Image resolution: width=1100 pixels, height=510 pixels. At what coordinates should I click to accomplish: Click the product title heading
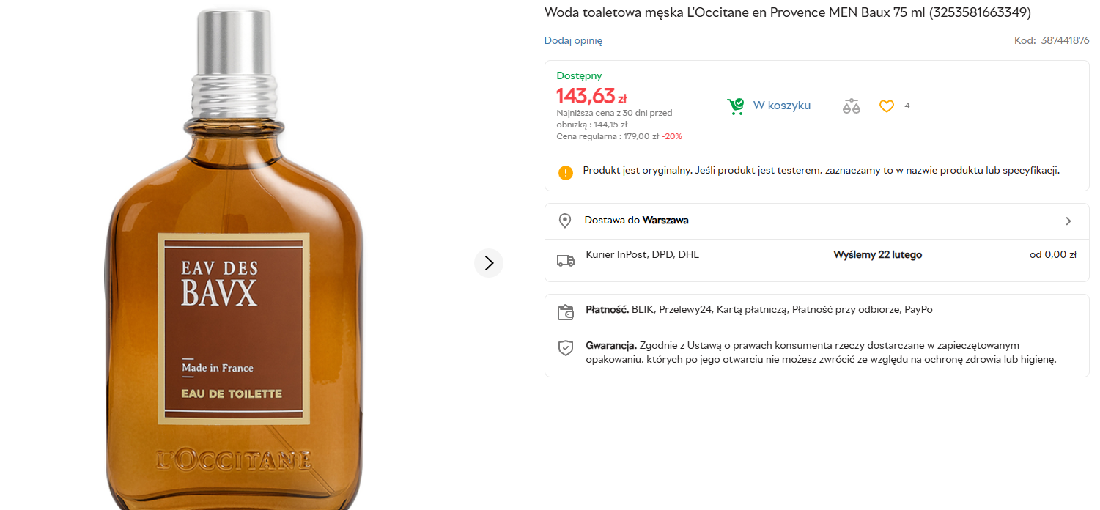[777, 12]
